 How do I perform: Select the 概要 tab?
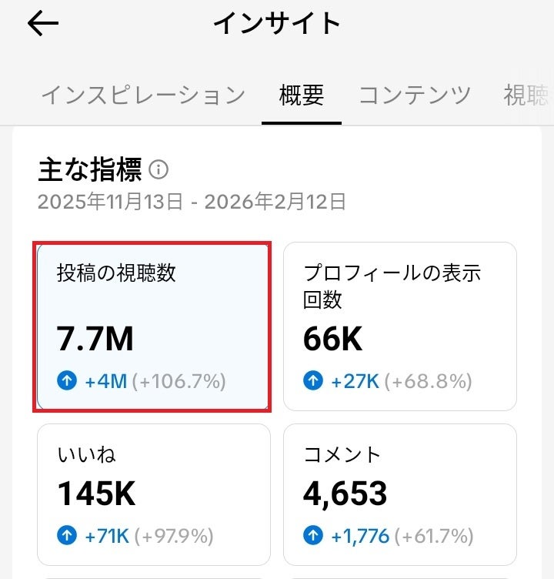click(301, 95)
